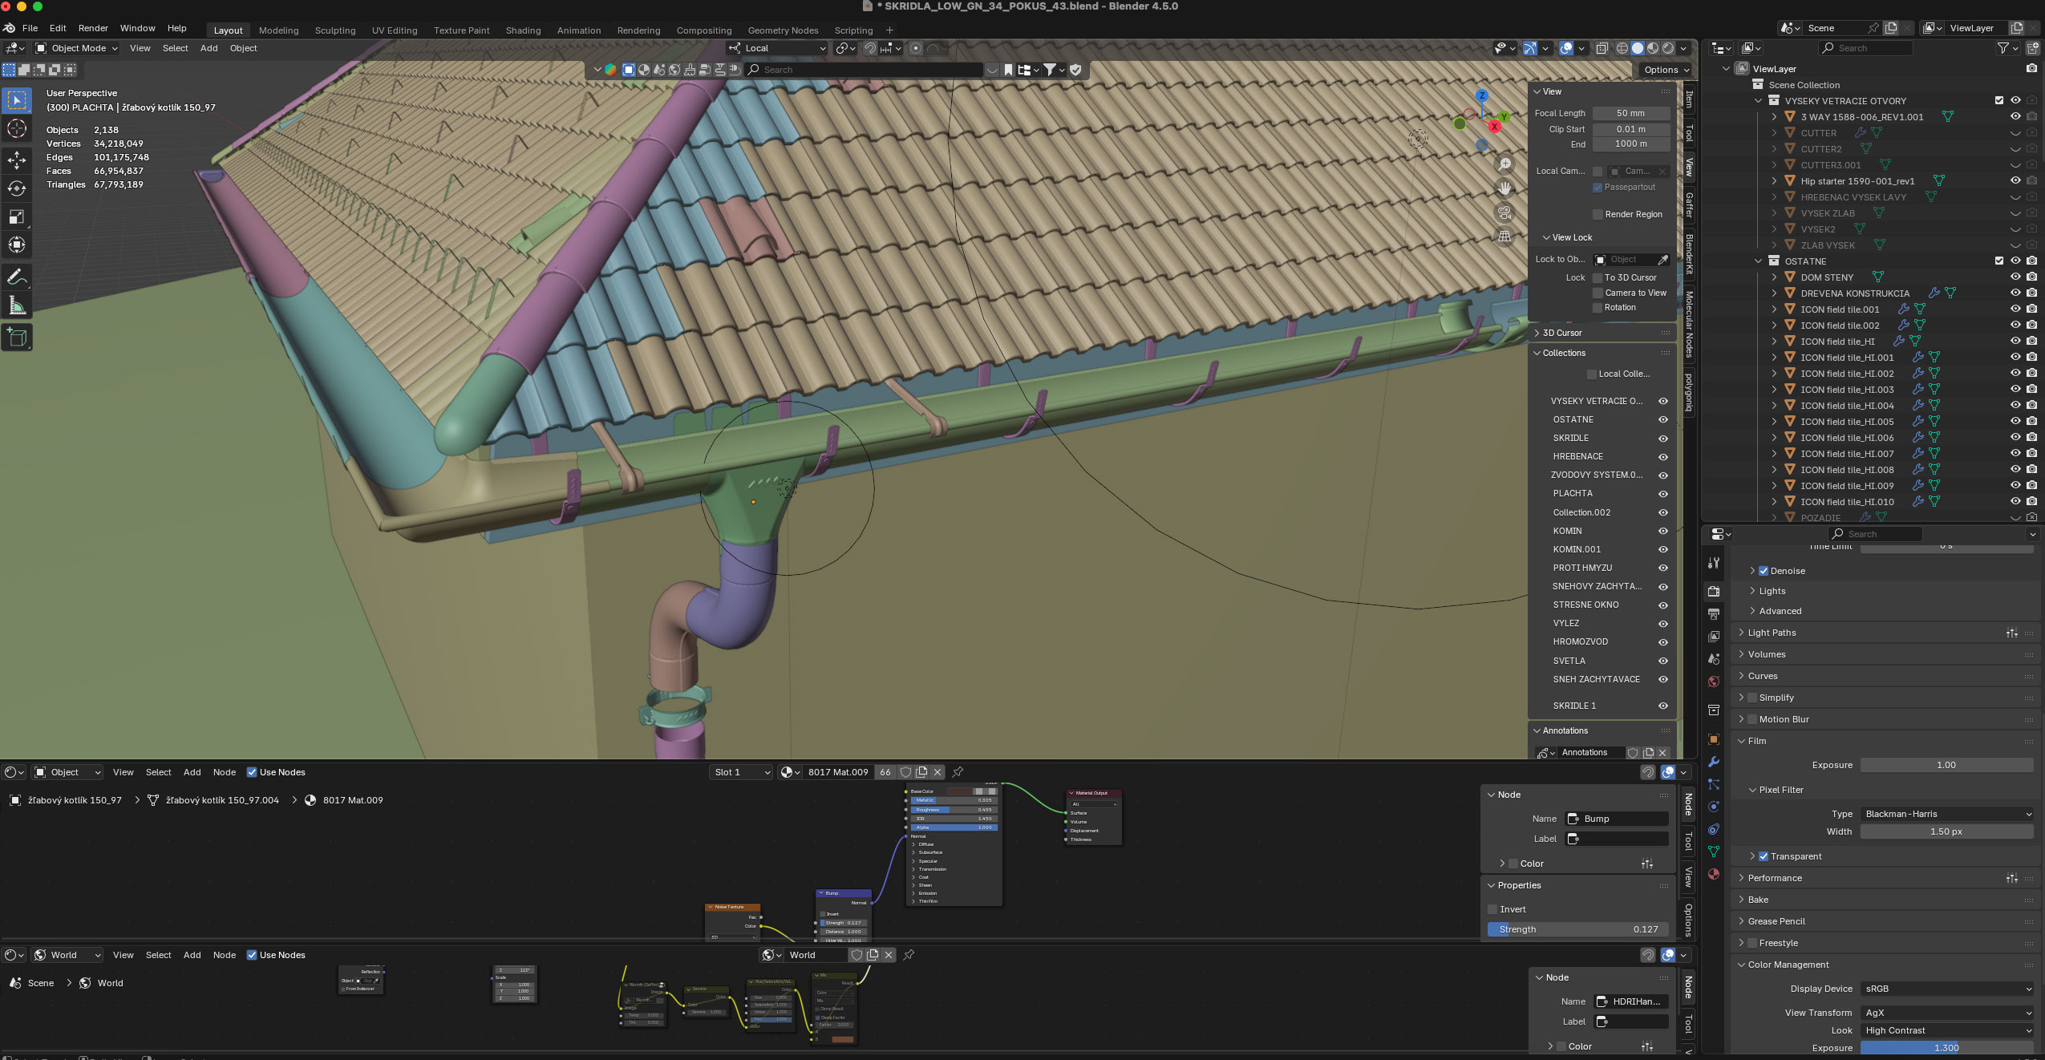Activate the Annotate tool
Image resolution: width=2045 pixels, height=1060 pixels.
click(x=17, y=277)
